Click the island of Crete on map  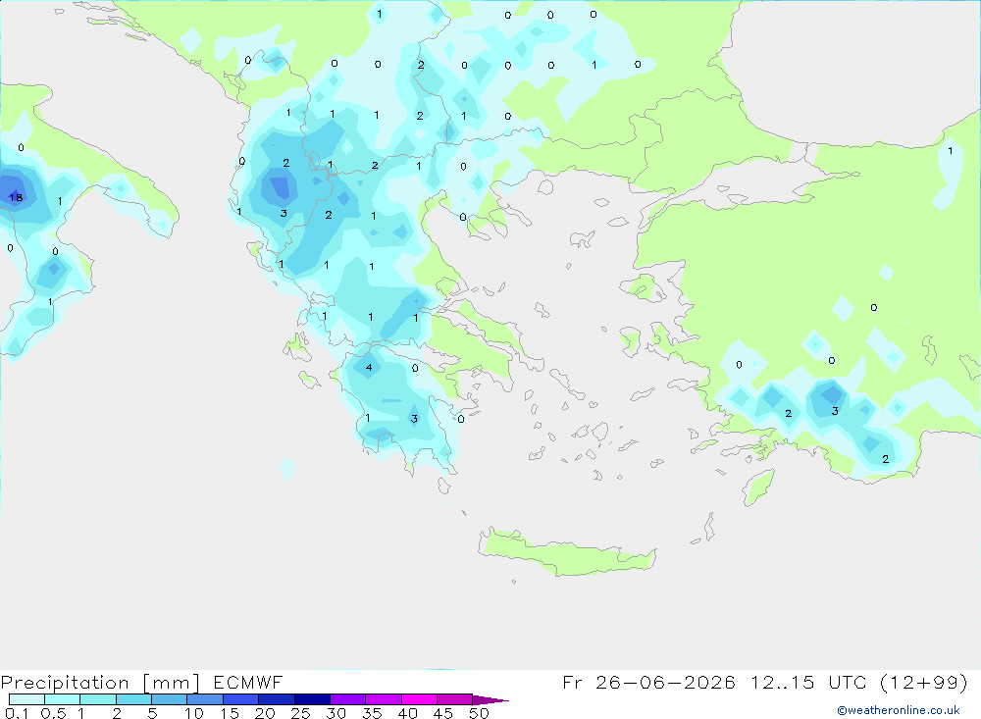click(x=566, y=552)
